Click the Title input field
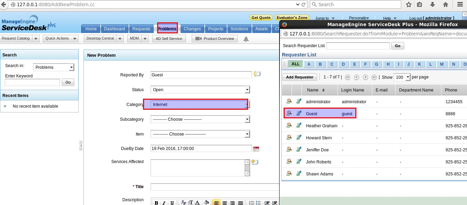Image resolution: width=467 pixels, height=205 pixels. click(215, 187)
